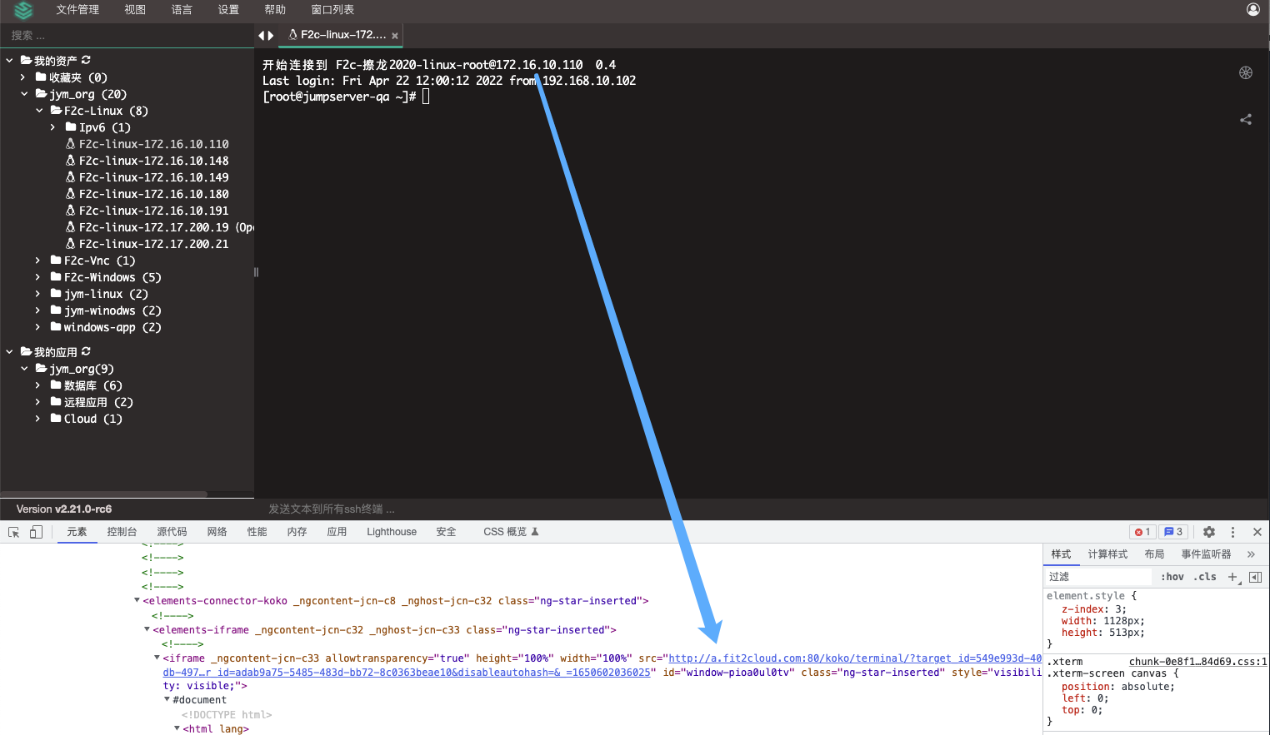1270x735 pixels.
Task: Collapse the F2c-Linux asset folder
Action: point(39,110)
